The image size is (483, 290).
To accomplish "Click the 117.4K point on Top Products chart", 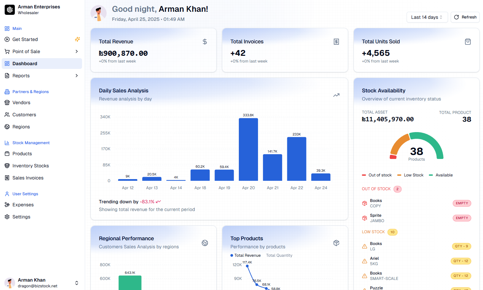I will pos(247,266).
